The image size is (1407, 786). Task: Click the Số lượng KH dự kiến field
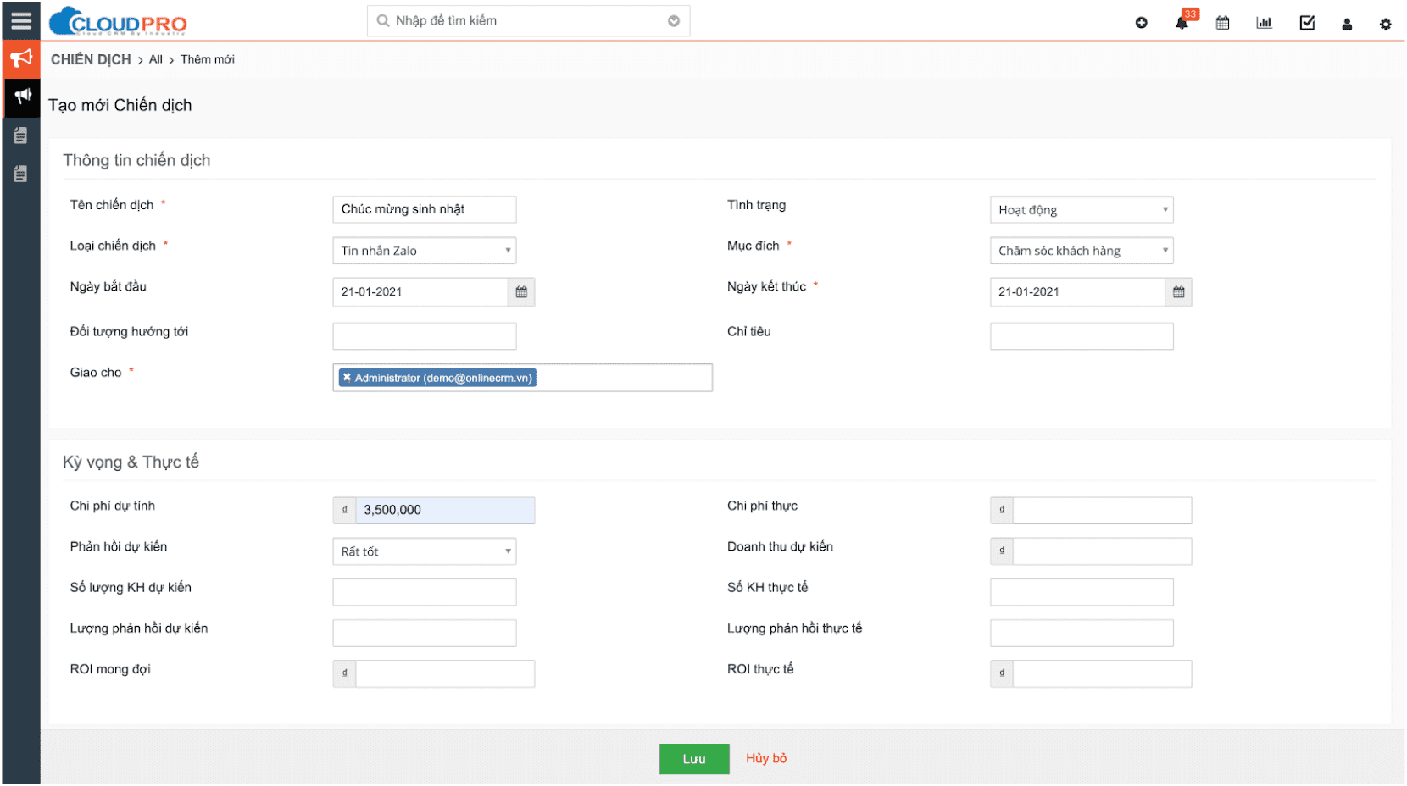coord(425,592)
